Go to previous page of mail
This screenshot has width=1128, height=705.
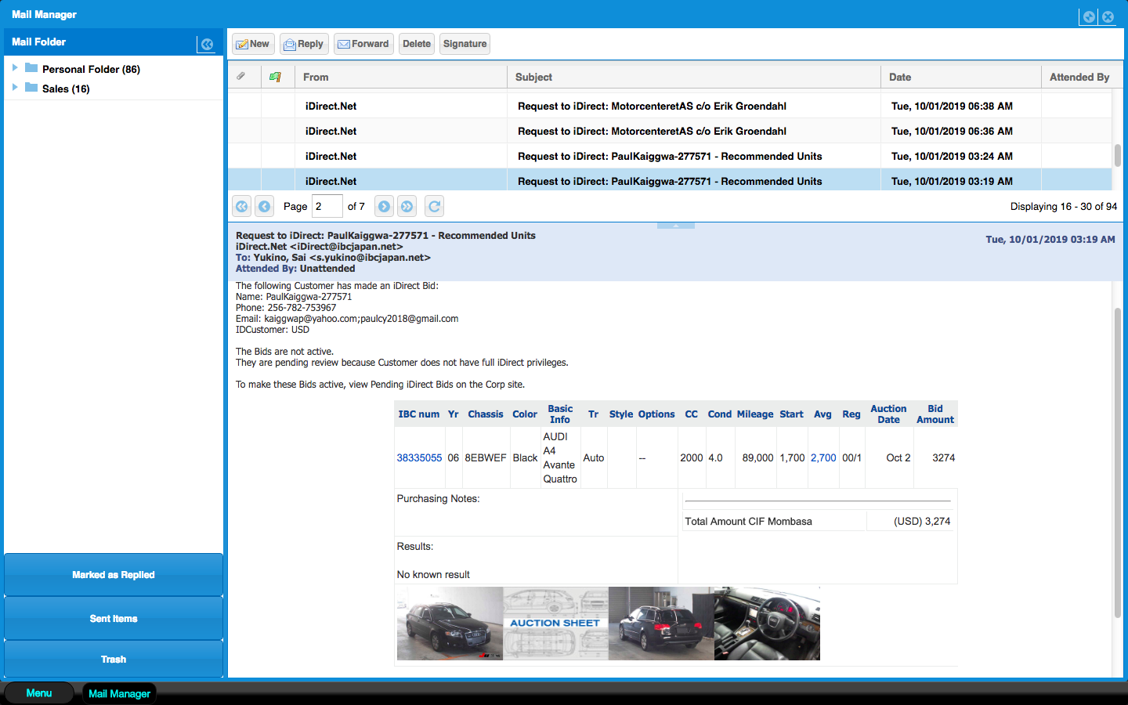265,206
